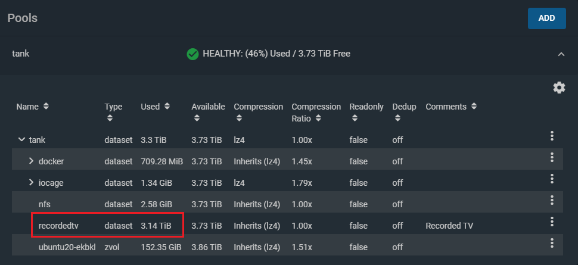Open the three-dot menu for iocage dataset
Viewport: 578px width, 265px height.
tap(552, 179)
